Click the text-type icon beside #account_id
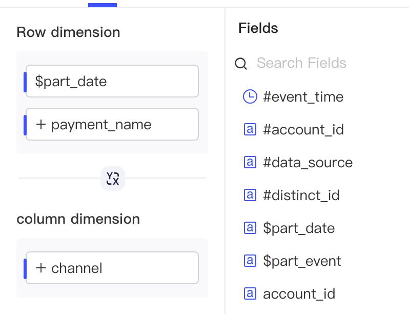 click(x=250, y=129)
